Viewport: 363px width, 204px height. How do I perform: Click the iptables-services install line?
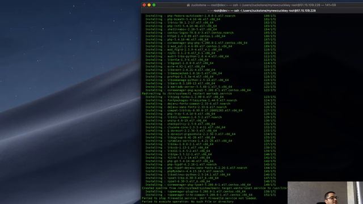point(210,141)
